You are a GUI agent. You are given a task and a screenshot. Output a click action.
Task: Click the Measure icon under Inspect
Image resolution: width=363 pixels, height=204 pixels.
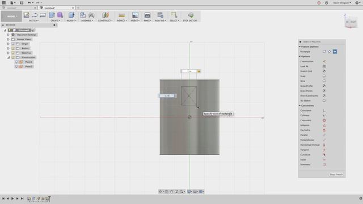coord(121,15)
